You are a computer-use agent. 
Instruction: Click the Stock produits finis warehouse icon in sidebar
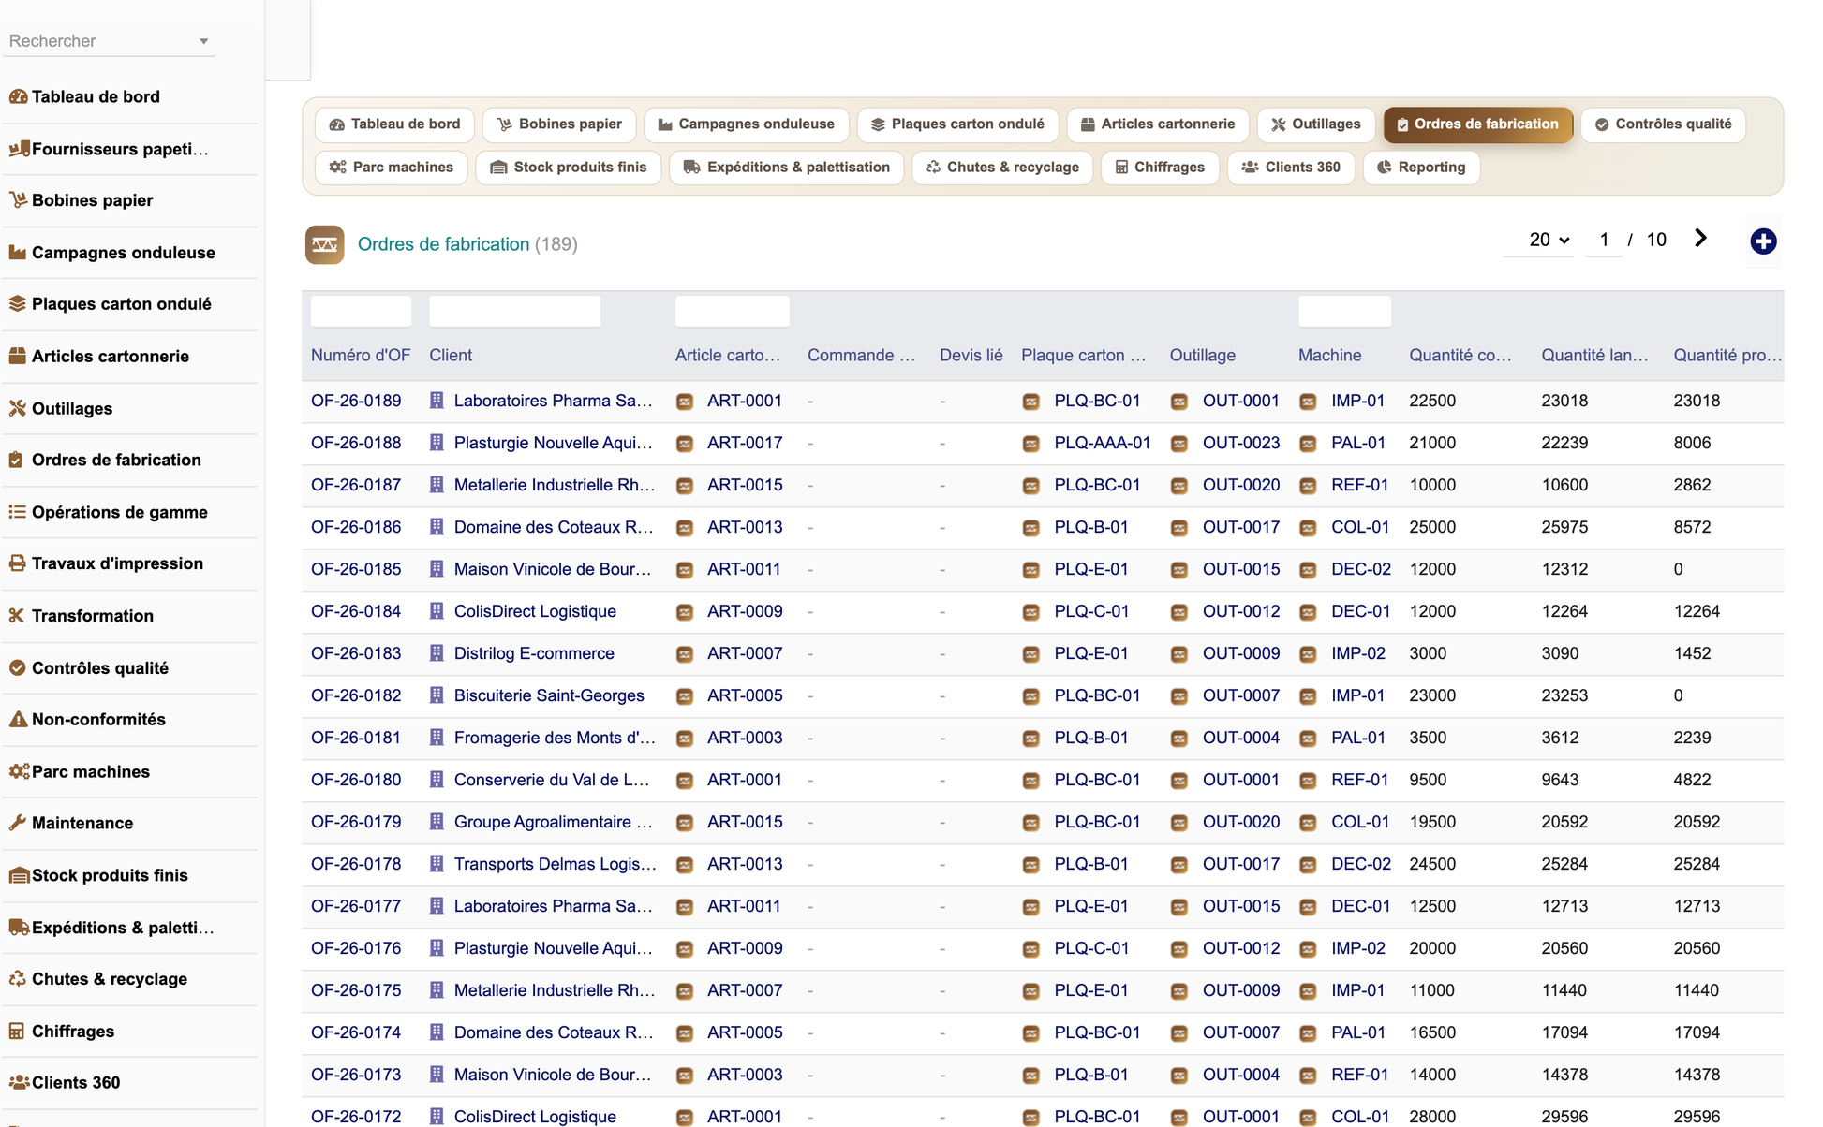(19, 875)
